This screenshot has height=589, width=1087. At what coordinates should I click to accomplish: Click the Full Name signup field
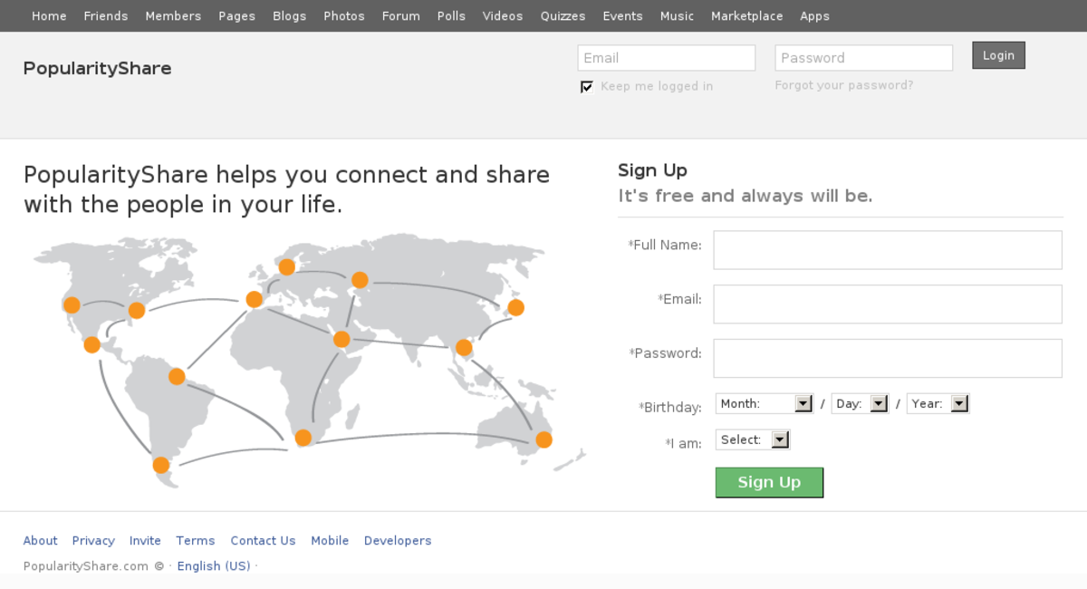coord(887,250)
